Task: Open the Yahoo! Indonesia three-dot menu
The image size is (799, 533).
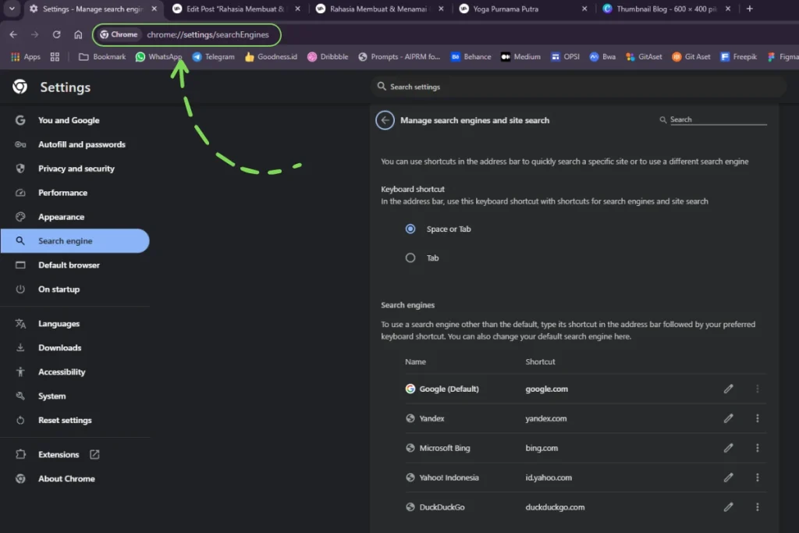Action: point(757,477)
